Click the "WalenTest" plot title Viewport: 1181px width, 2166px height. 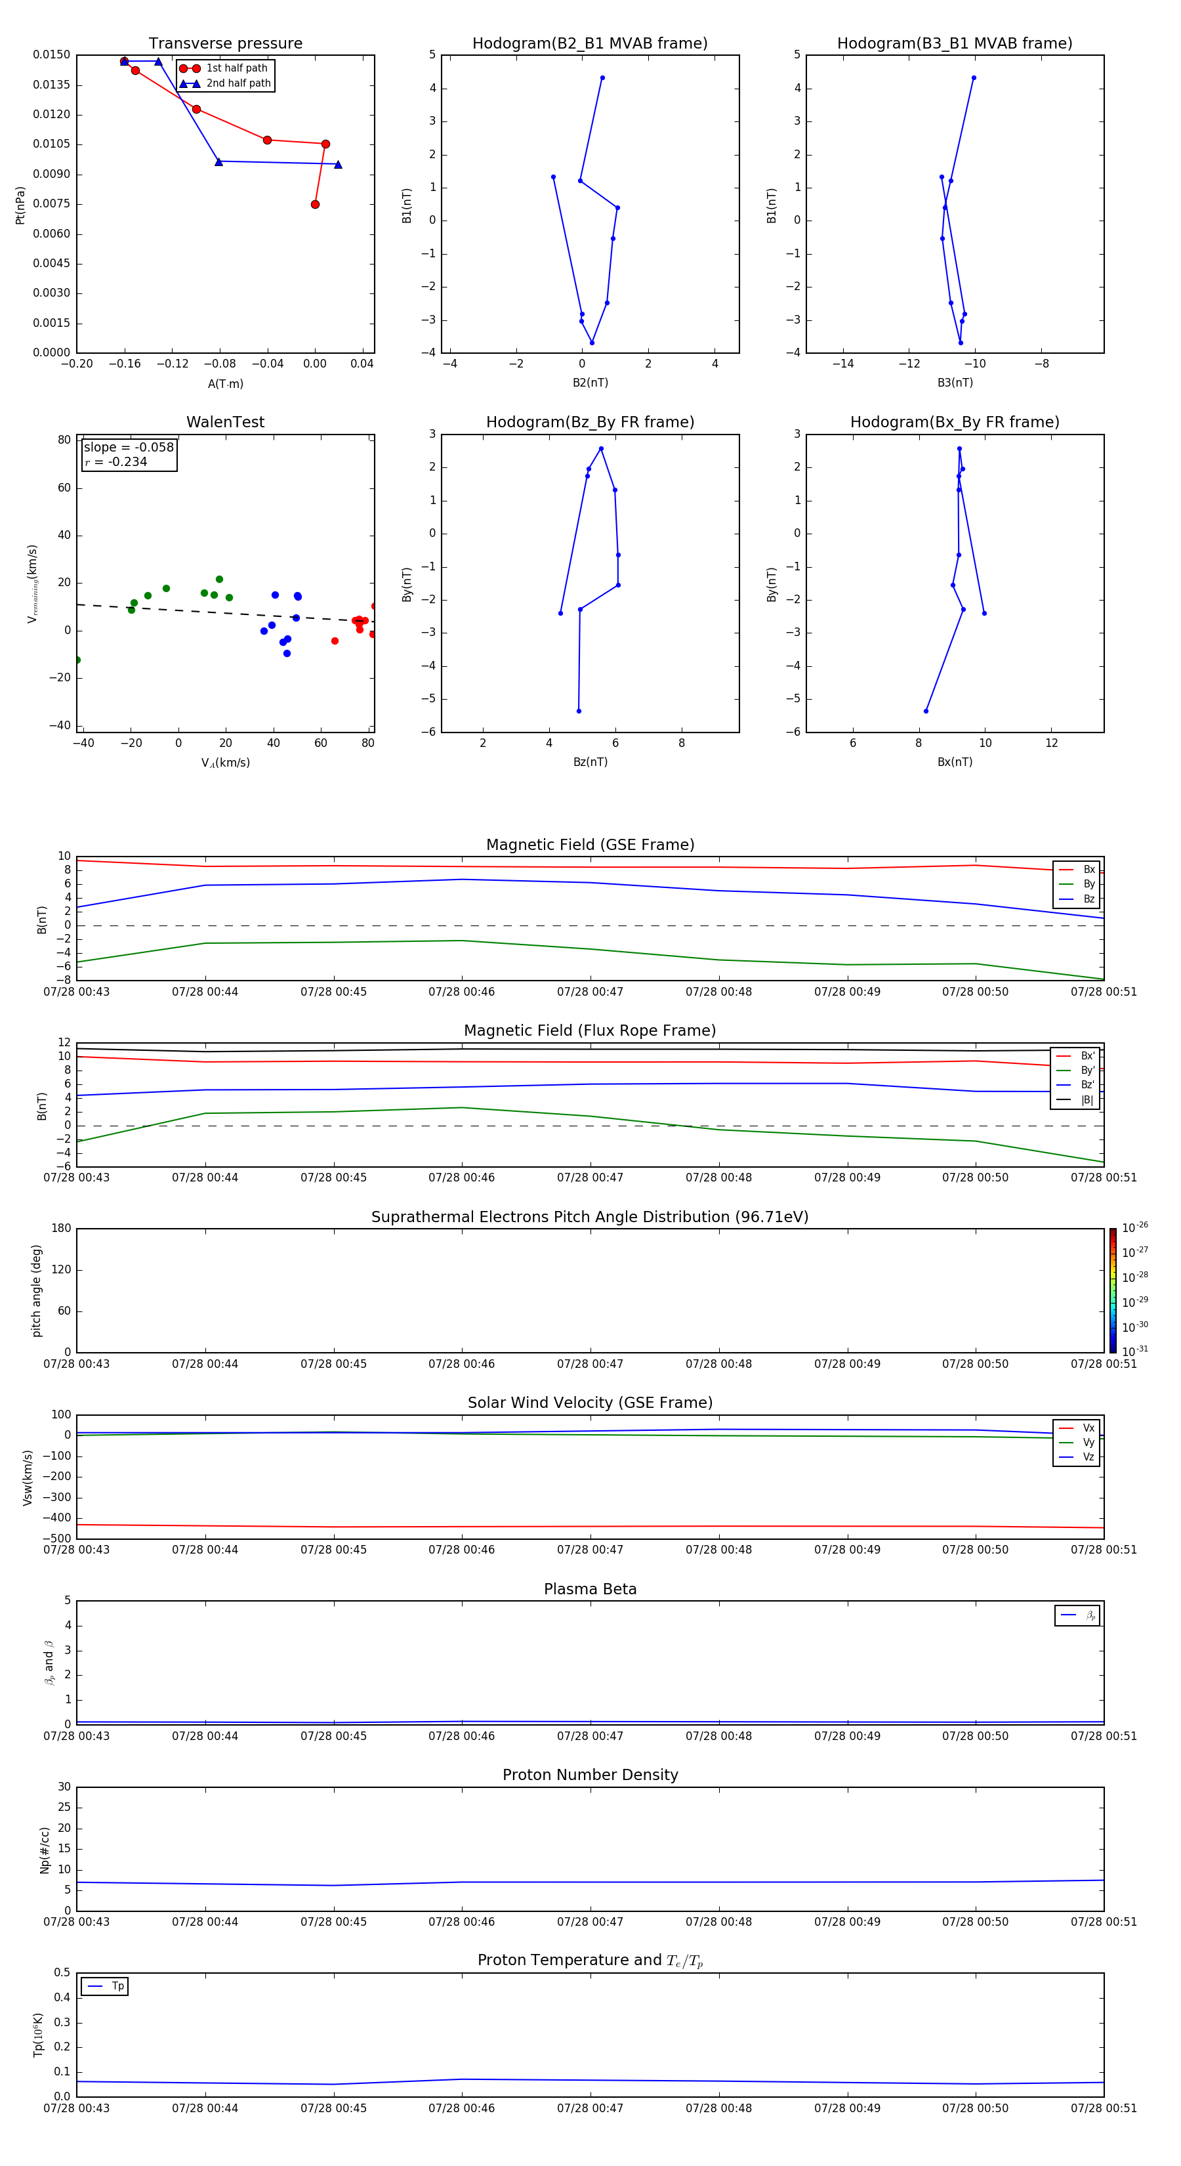[225, 422]
